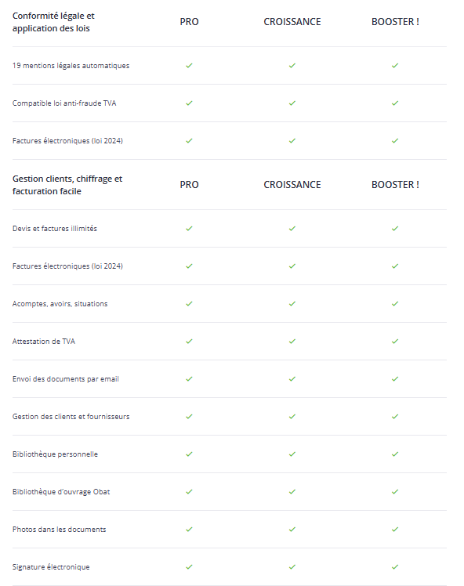Select the PRO column header in Conformité légale section

pyautogui.click(x=189, y=22)
